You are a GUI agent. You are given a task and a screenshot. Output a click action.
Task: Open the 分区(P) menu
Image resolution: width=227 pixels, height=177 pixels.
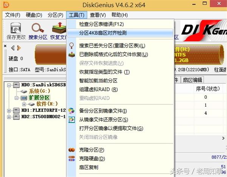point(56,15)
